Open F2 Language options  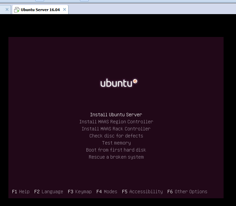click(x=49, y=192)
